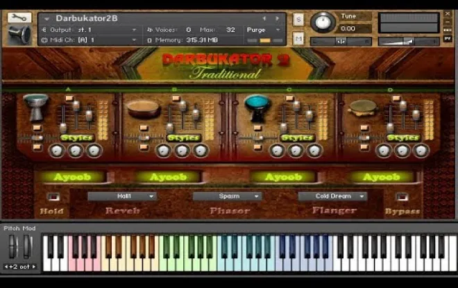Click the Tune value 0.00 field
The image size is (458, 288).
(x=355, y=28)
